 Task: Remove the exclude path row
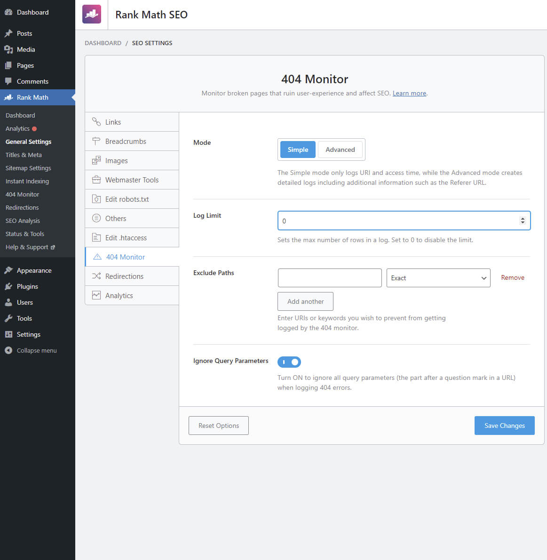pos(513,277)
